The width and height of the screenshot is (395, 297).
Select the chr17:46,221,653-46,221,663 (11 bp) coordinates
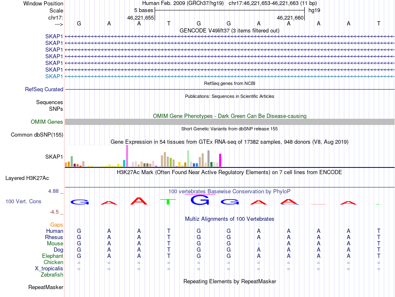[x=273, y=3]
